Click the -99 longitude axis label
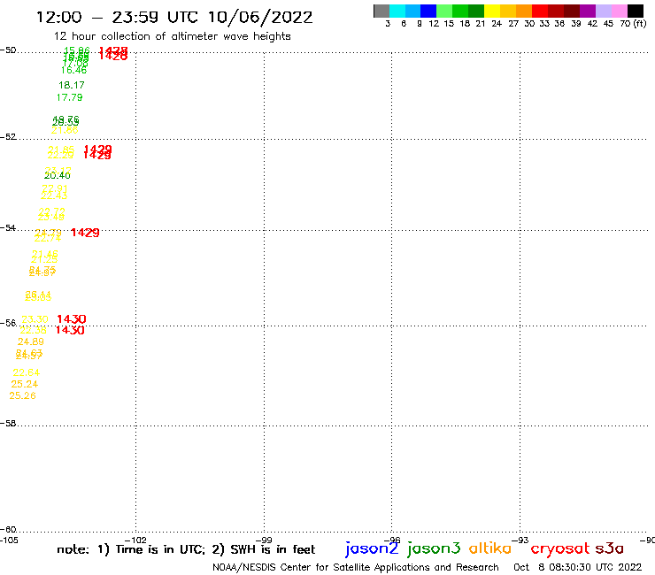The width and height of the screenshot is (655, 575). pos(264,540)
